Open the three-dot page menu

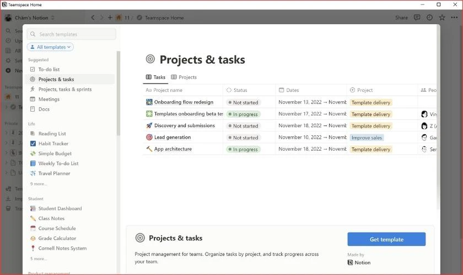point(454,18)
